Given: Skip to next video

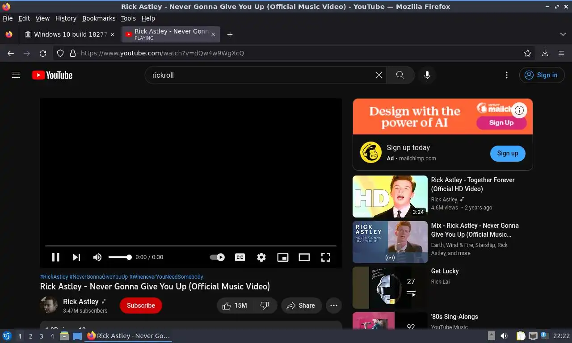Looking at the screenshot, I should coord(76,257).
